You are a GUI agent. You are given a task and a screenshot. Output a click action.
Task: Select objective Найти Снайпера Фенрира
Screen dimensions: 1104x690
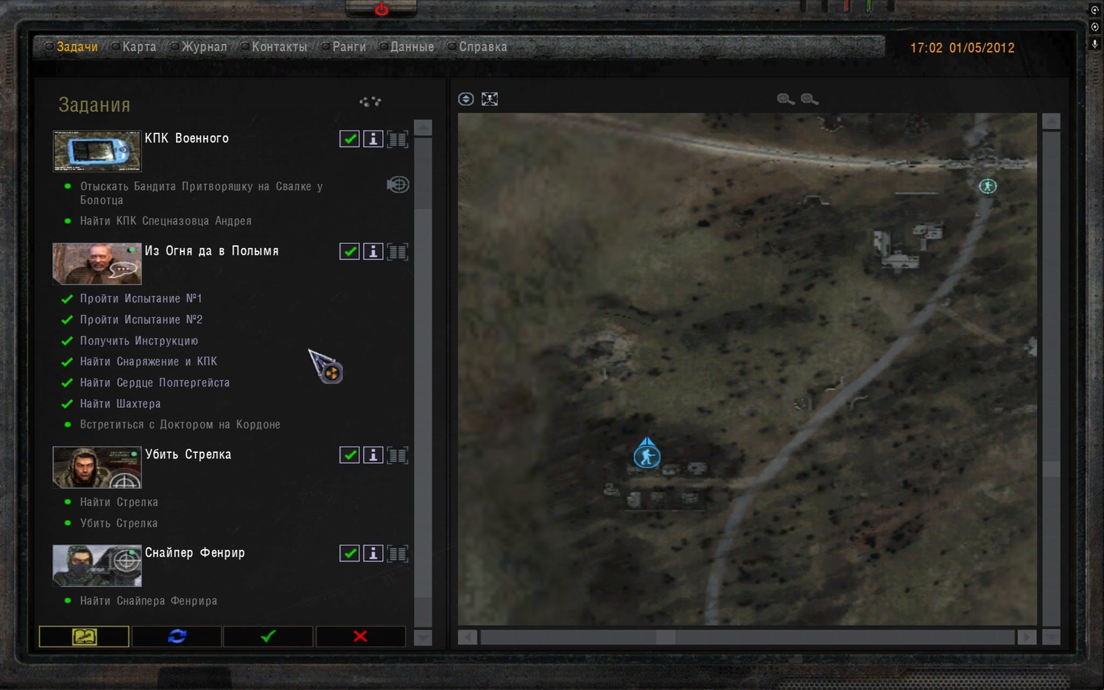click(x=148, y=601)
